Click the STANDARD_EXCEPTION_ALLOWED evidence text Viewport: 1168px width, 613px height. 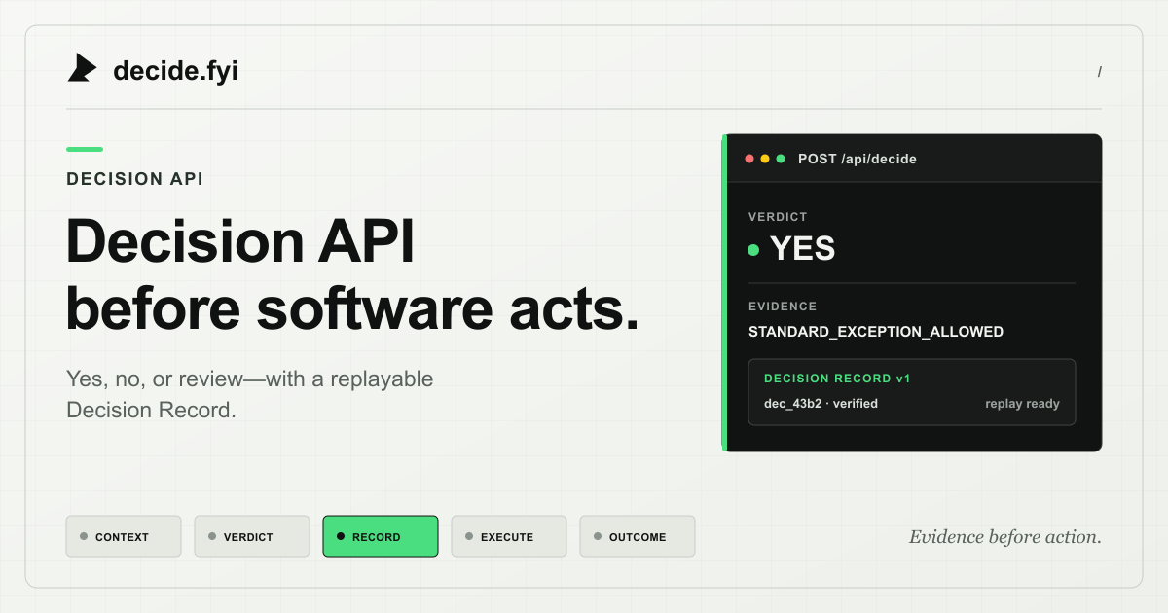[876, 332]
